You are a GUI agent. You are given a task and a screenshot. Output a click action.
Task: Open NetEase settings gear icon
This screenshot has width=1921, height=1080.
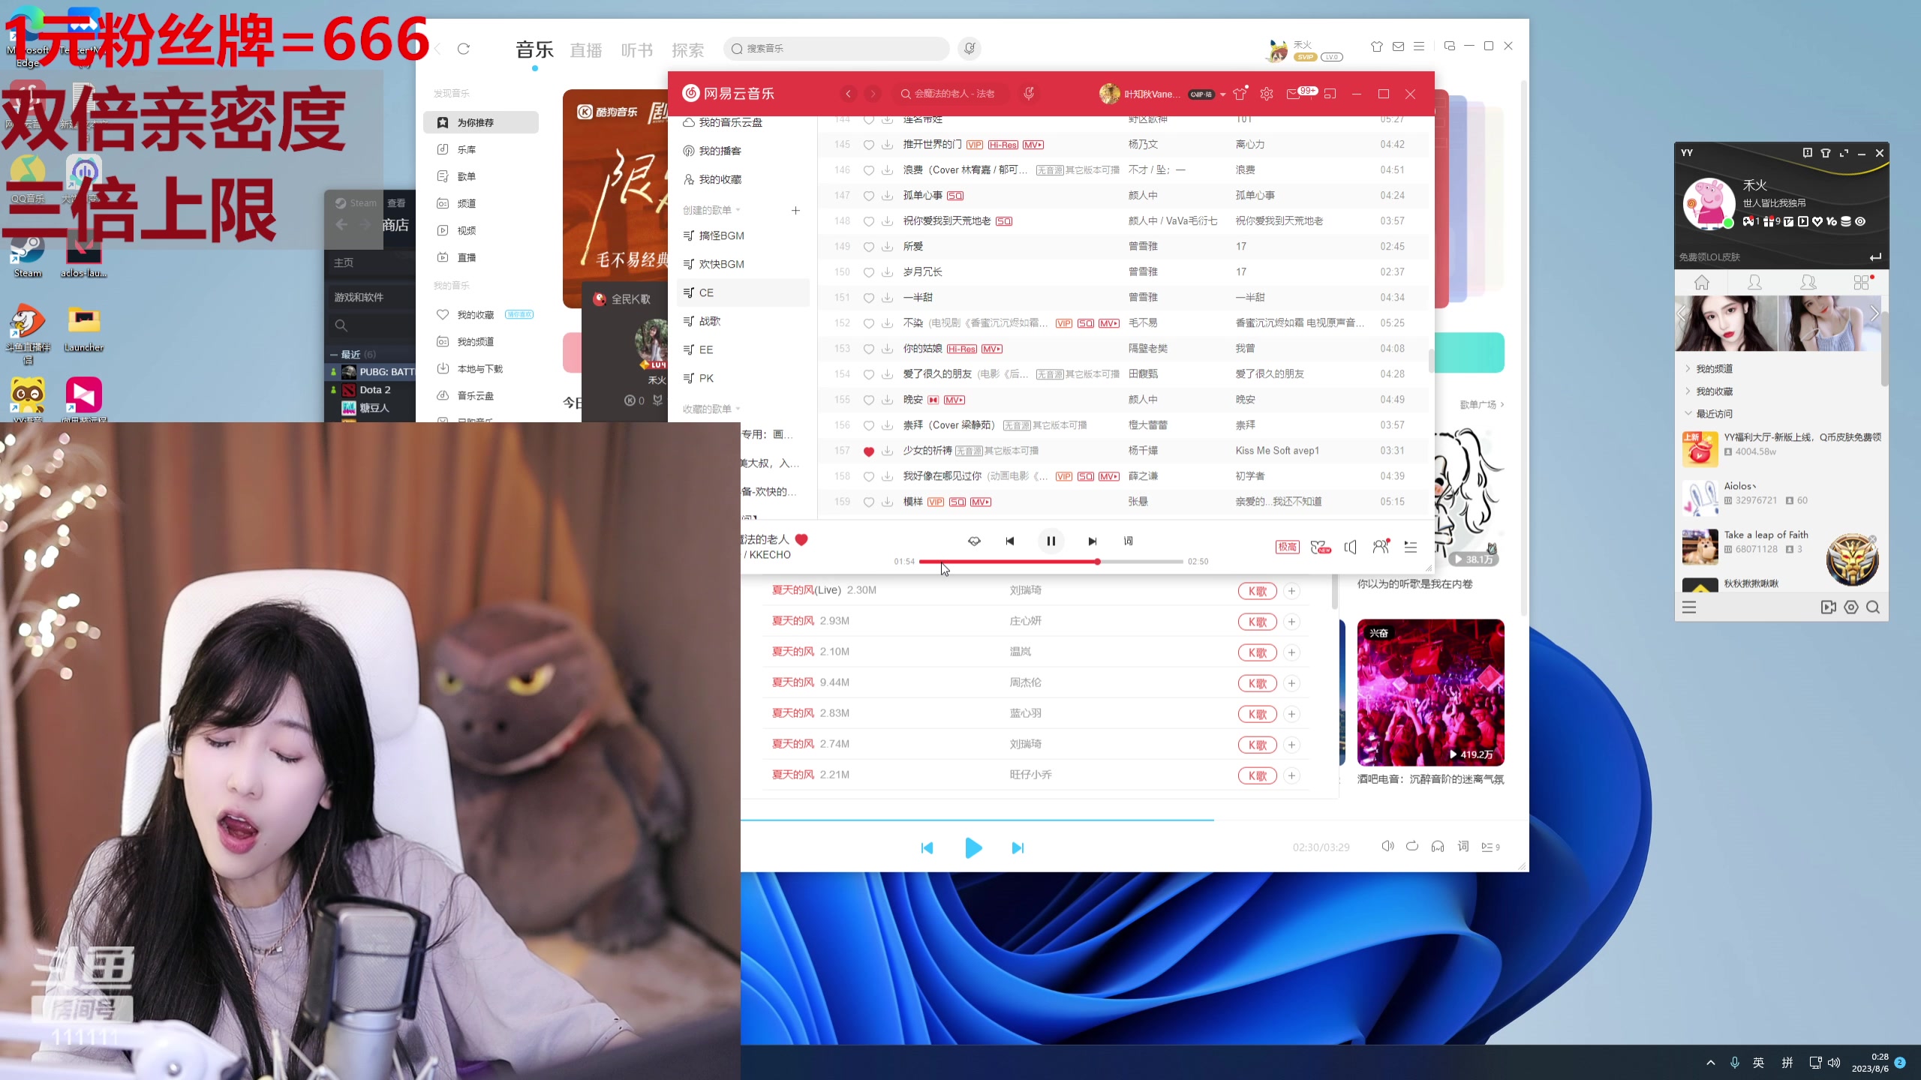(x=1266, y=93)
